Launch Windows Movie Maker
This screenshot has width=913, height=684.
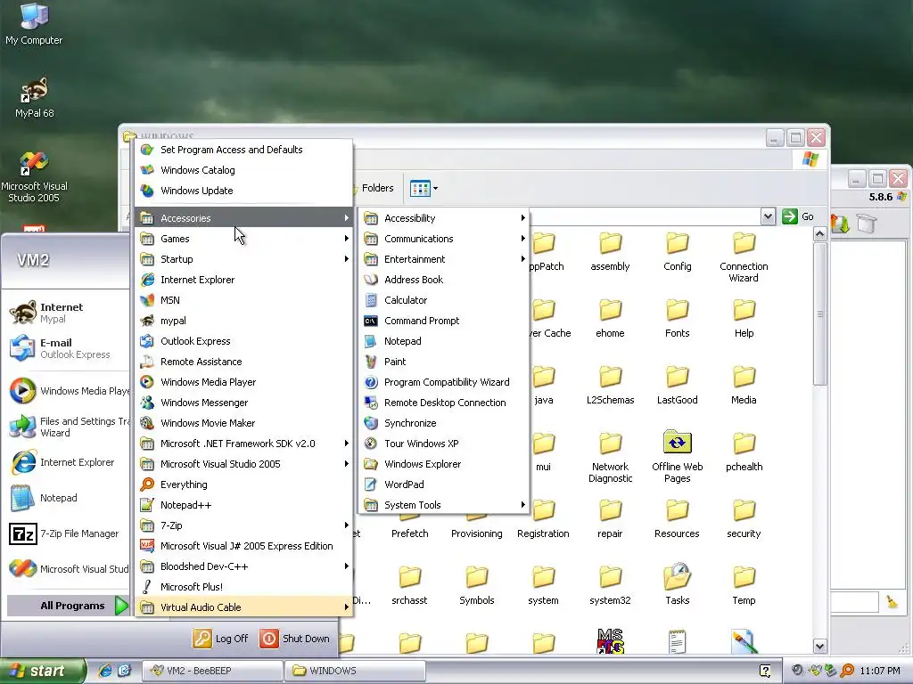tap(244, 423)
